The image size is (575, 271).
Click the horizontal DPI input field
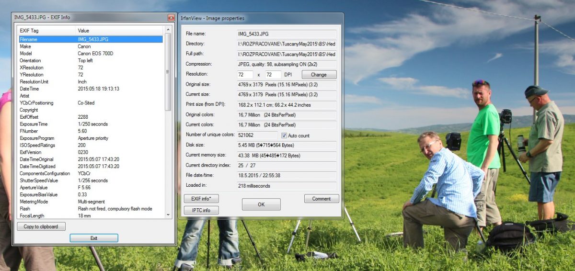pos(245,75)
